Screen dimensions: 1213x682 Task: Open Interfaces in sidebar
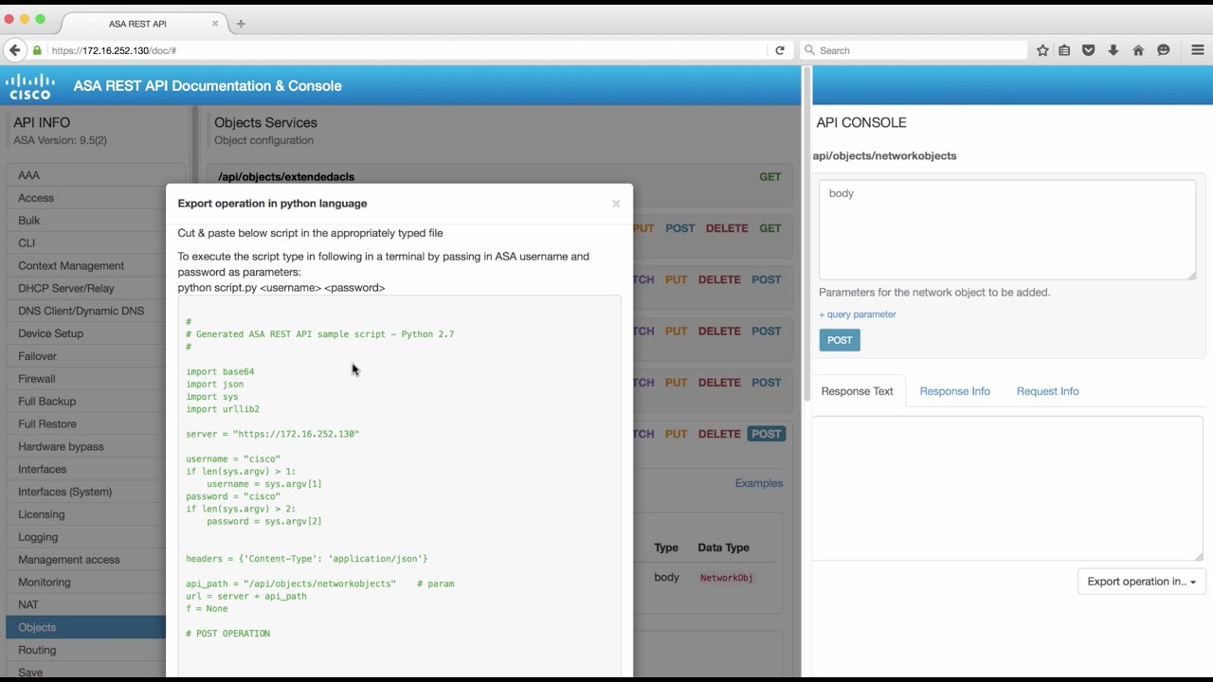(85, 469)
